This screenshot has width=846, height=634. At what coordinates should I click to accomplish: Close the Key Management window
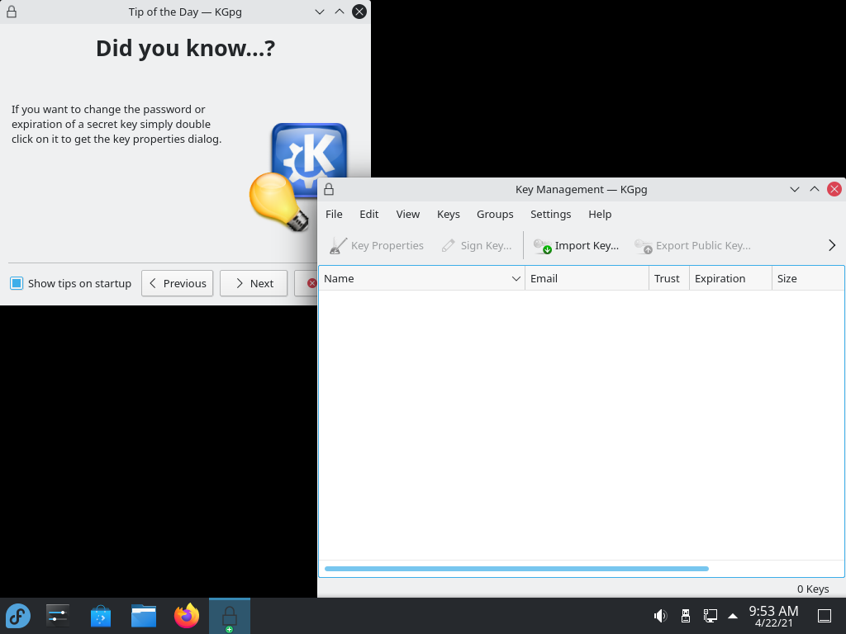tap(834, 190)
